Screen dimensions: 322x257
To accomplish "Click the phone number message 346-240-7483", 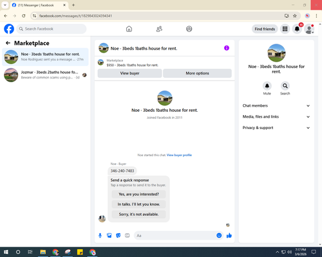I will [x=122, y=171].
